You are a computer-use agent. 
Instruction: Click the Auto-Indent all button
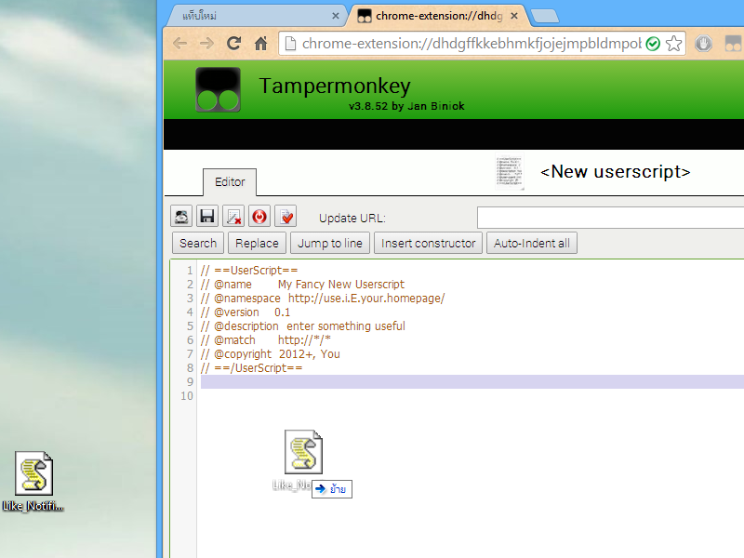(x=531, y=243)
